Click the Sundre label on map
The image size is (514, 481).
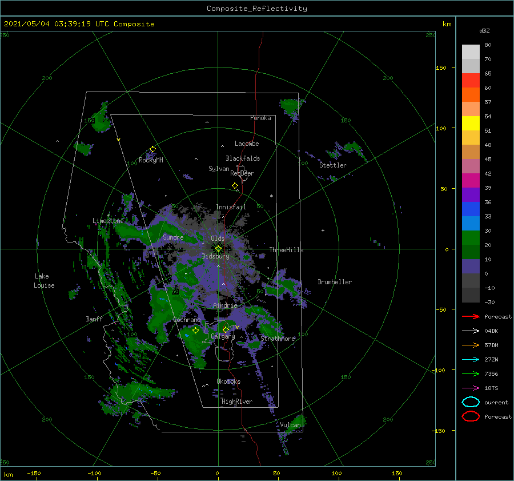(173, 237)
